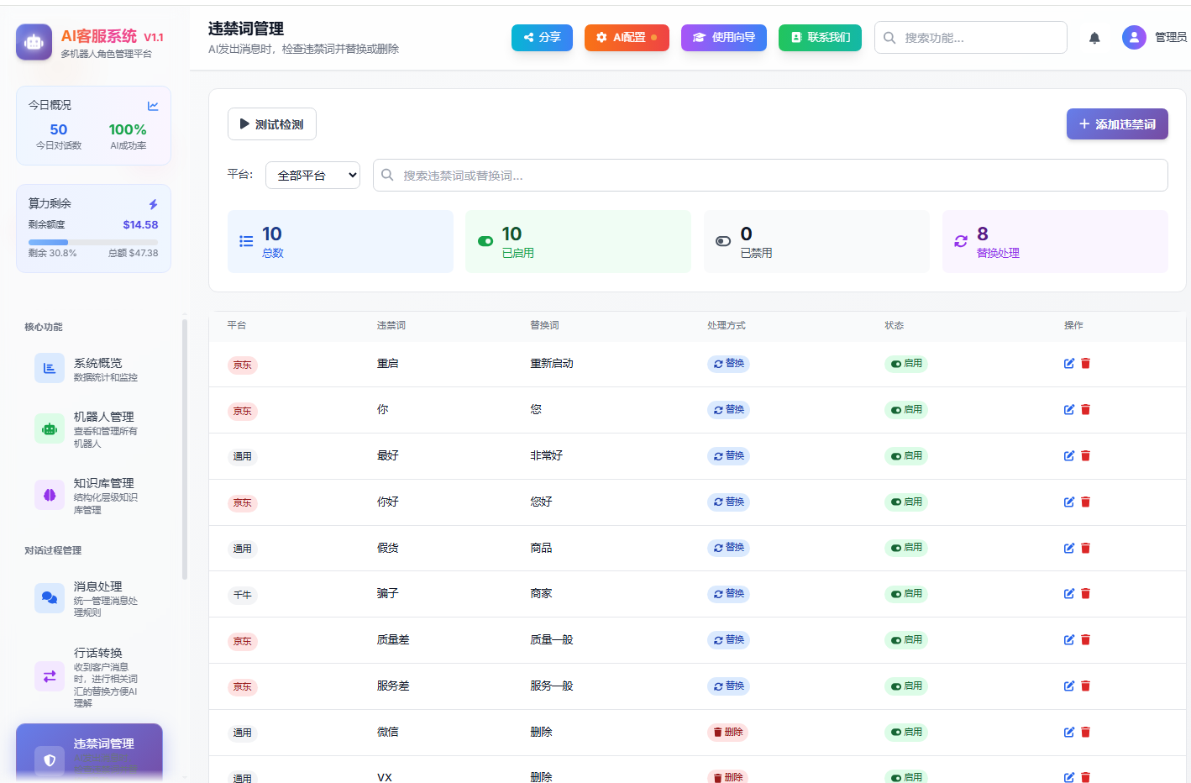The width and height of the screenshot is (1191, 783).
Task: Toggle 启用 status for 最好 row
Action: (x=906, y=456)
